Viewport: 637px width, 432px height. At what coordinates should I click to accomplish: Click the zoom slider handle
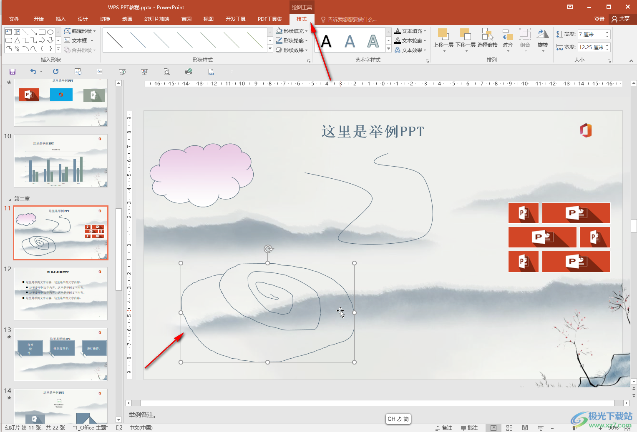click(574, 428)
